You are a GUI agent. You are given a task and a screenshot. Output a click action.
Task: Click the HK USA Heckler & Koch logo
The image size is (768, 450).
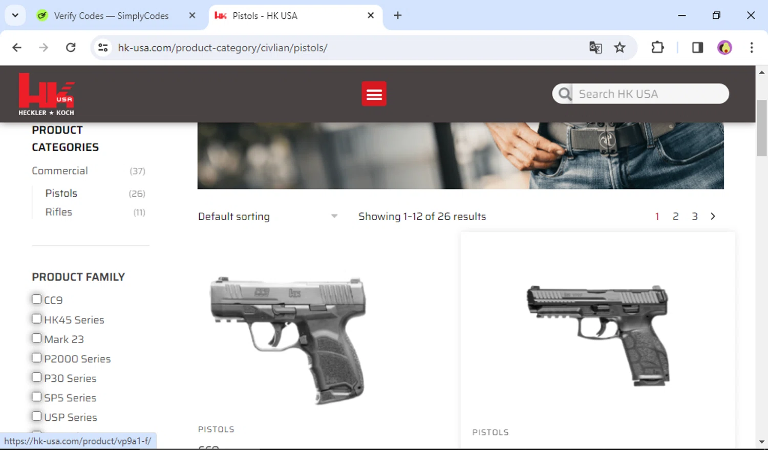(x=47, y=94)
